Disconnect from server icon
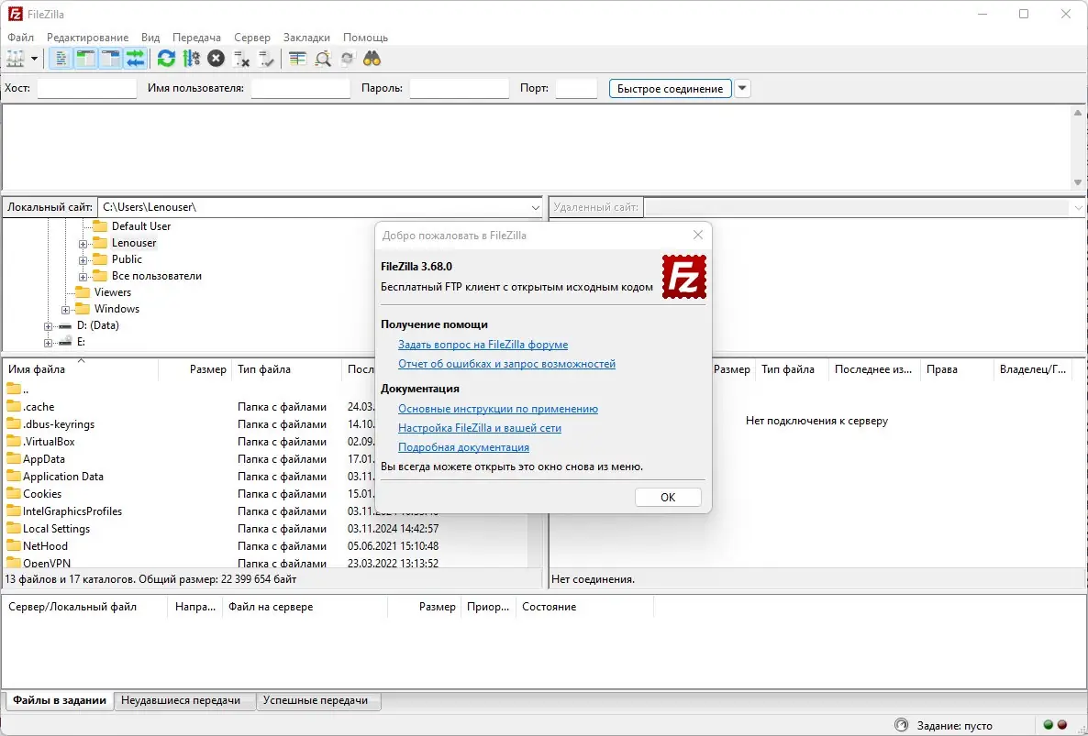Screen dimensions: 1088x736 [x=240, y=59]
